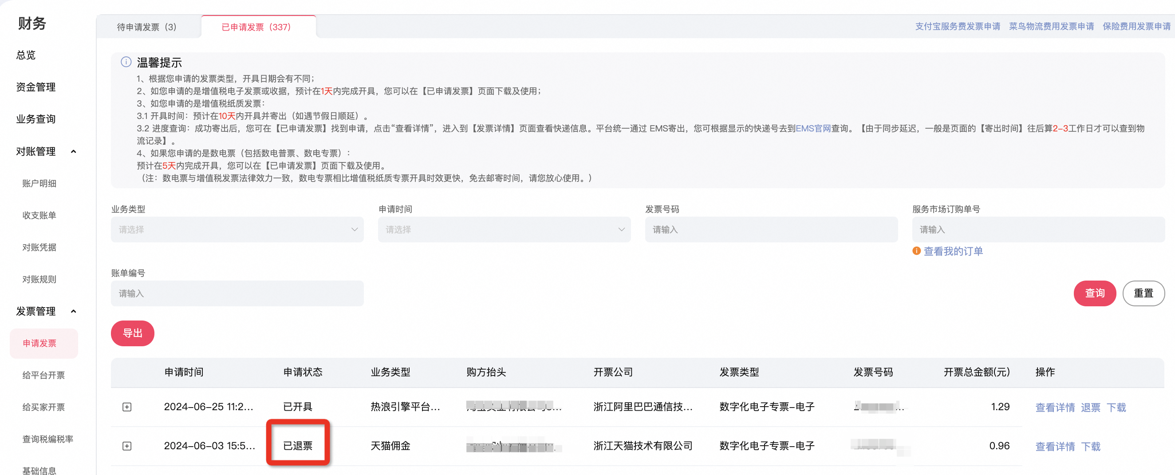Click the 已退票 status cell
1175x475 pixels.
point(298,446)
